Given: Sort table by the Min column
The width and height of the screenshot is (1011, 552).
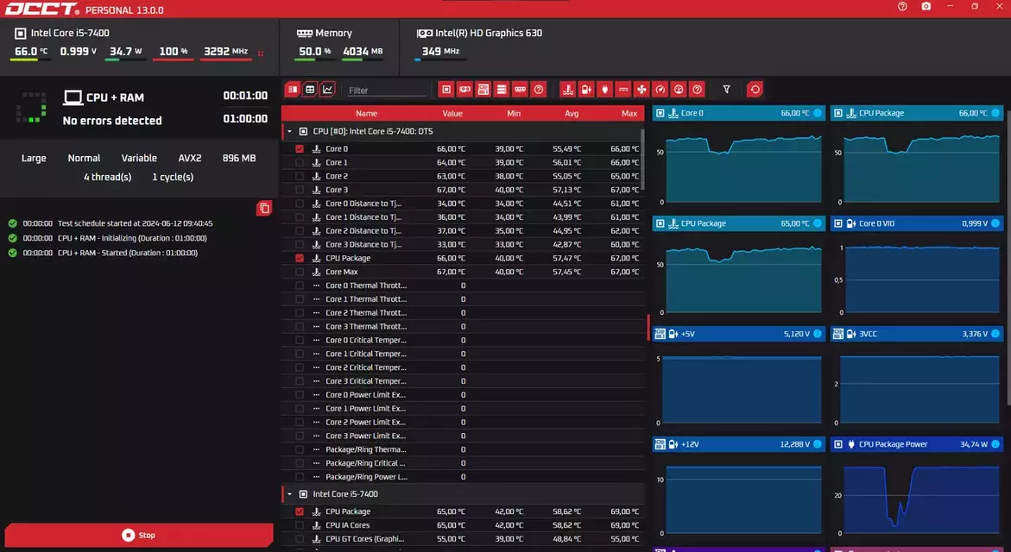Looking at the screenshot, I should (513, 113).
